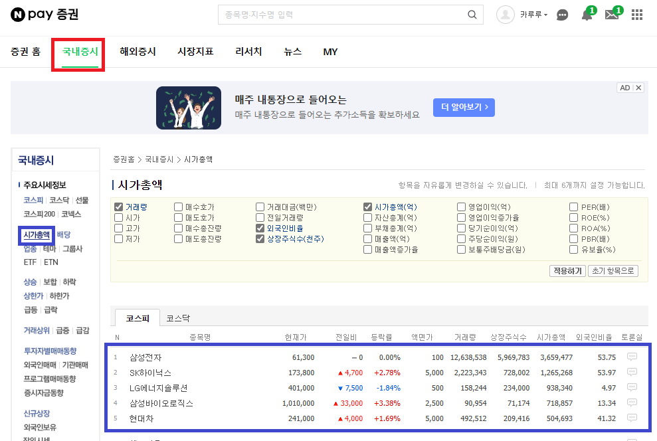Uncheck the 상장주식수(천주) checkbox
This screenshot has height=441, width=657.
tap(260, 238)
